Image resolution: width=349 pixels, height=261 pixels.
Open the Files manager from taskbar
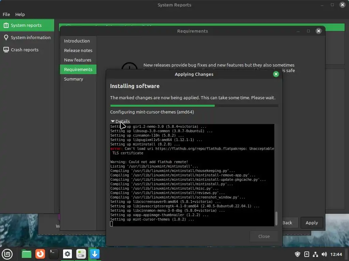[26, 254]
